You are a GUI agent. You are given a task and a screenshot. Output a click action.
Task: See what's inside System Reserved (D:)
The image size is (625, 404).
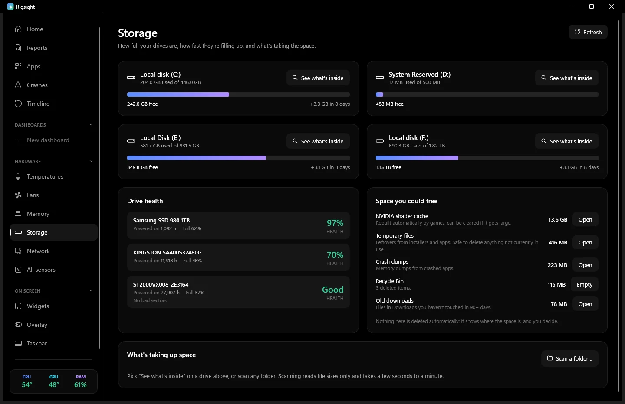pos(567,78)
